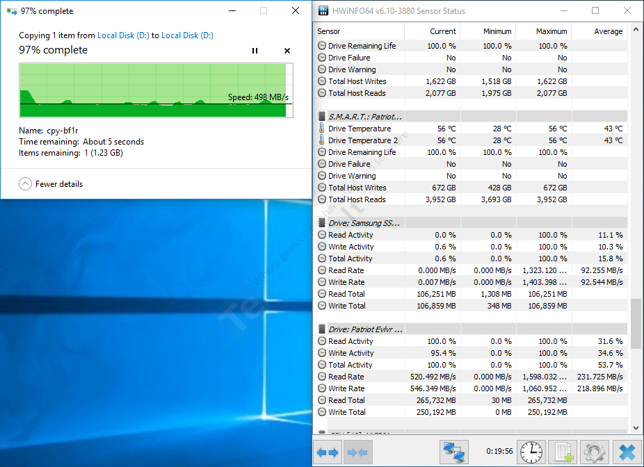Reset HWiNFO elapsed time clock
This screenshot has width=644, height=467.
click(531, 452)
